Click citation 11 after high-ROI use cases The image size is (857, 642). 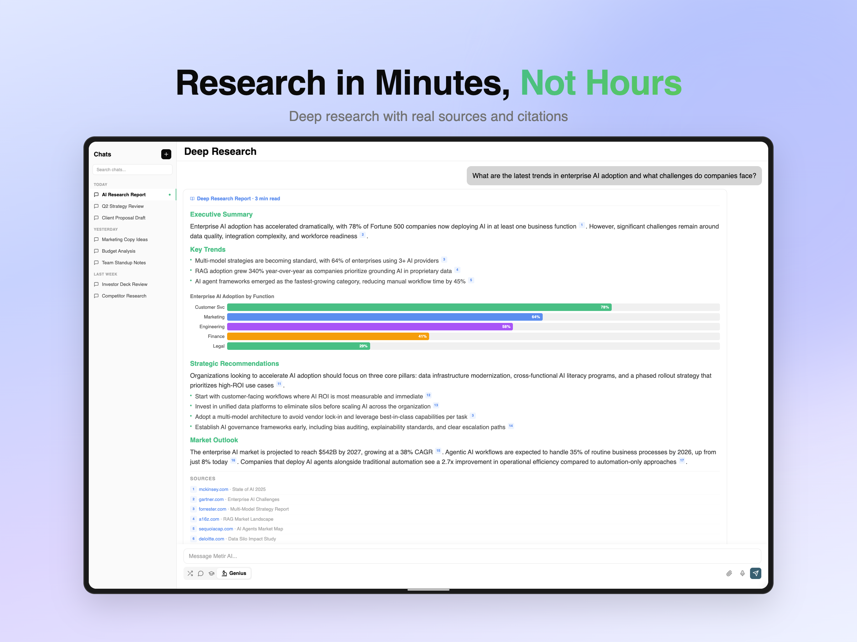click(279, 384)
